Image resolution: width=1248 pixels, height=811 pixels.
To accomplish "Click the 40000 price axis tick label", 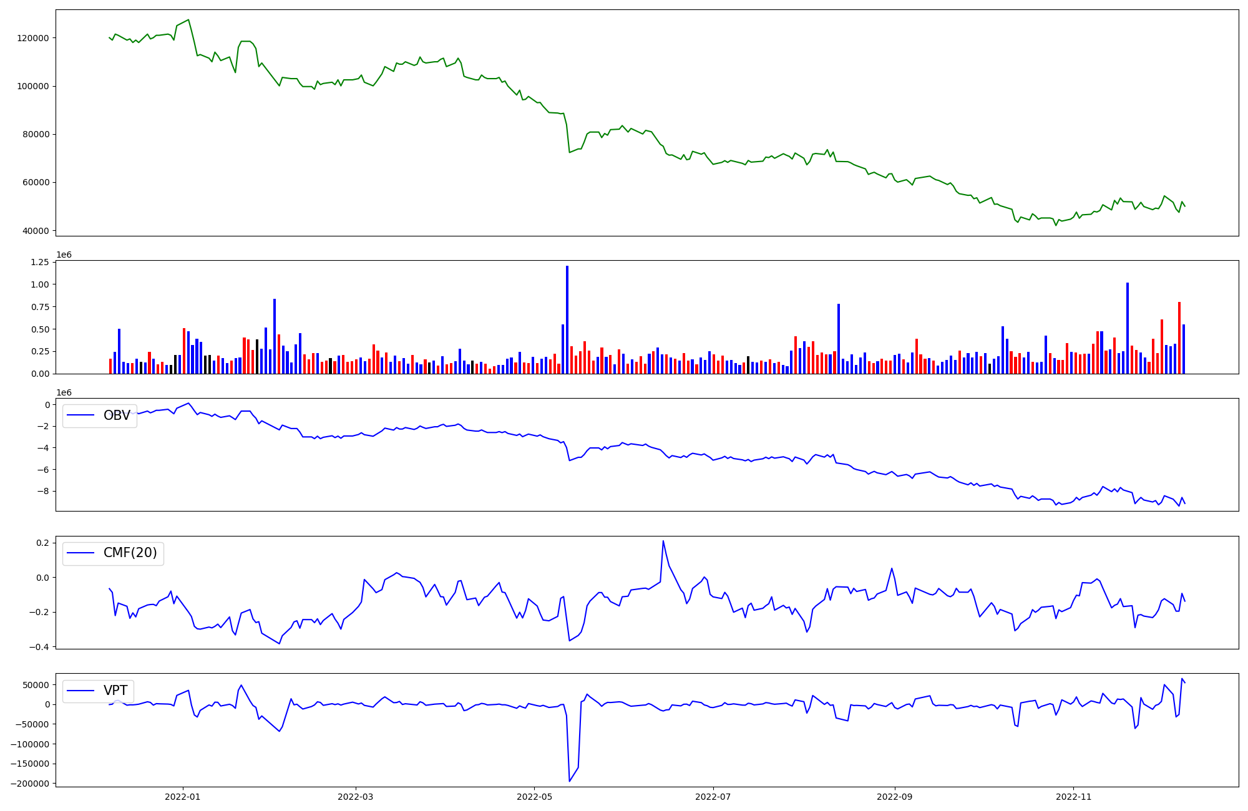I will coord(35,231).
